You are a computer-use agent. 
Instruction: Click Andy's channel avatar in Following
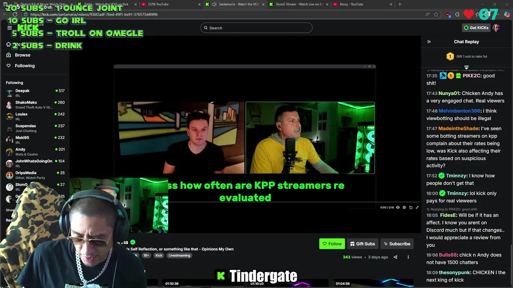coord(10,152)
